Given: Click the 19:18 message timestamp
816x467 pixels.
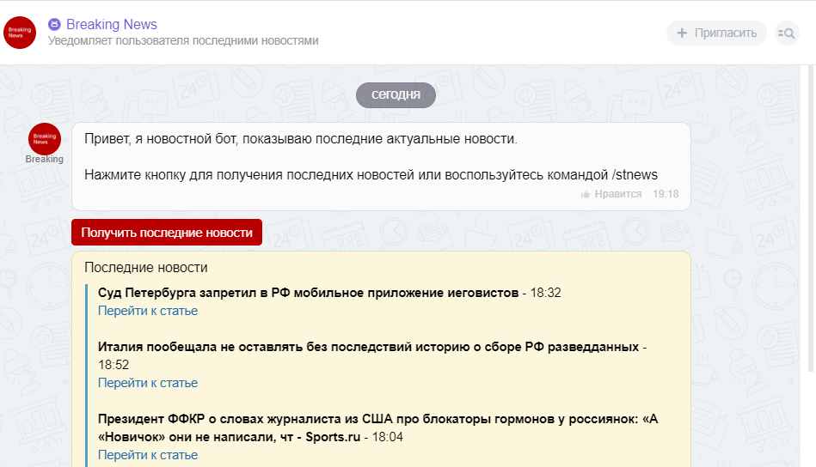Looking at the screenshot, I should [x=666, y=194].
